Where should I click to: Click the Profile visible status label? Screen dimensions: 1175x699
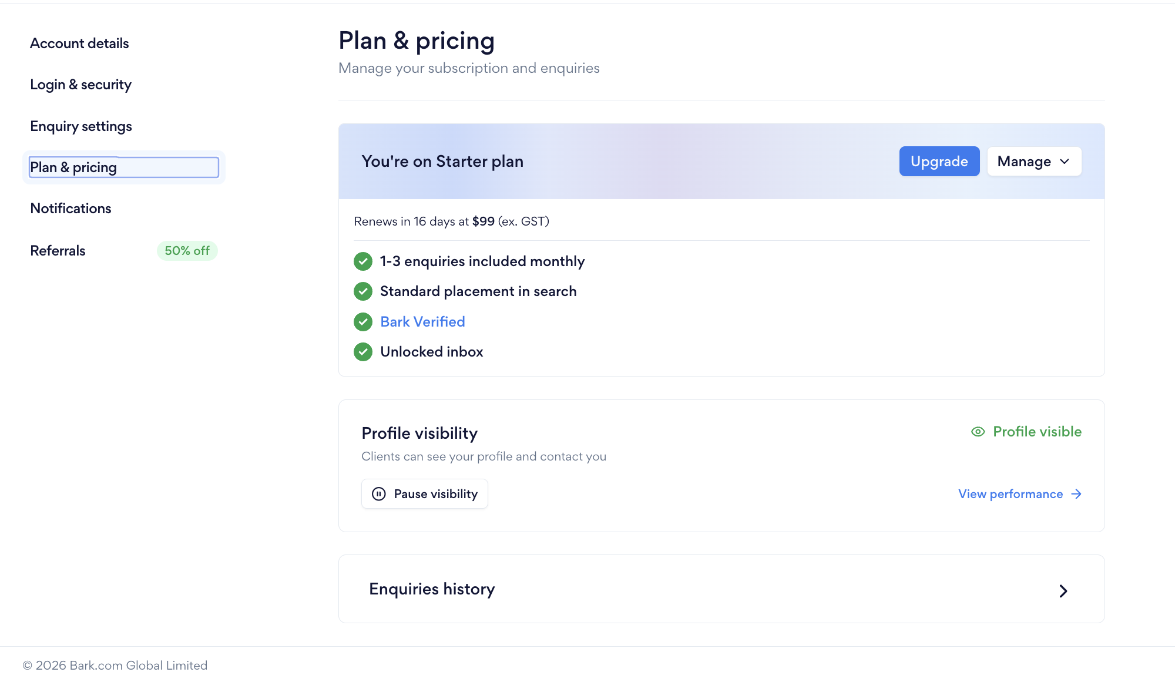click(1037, 432)
